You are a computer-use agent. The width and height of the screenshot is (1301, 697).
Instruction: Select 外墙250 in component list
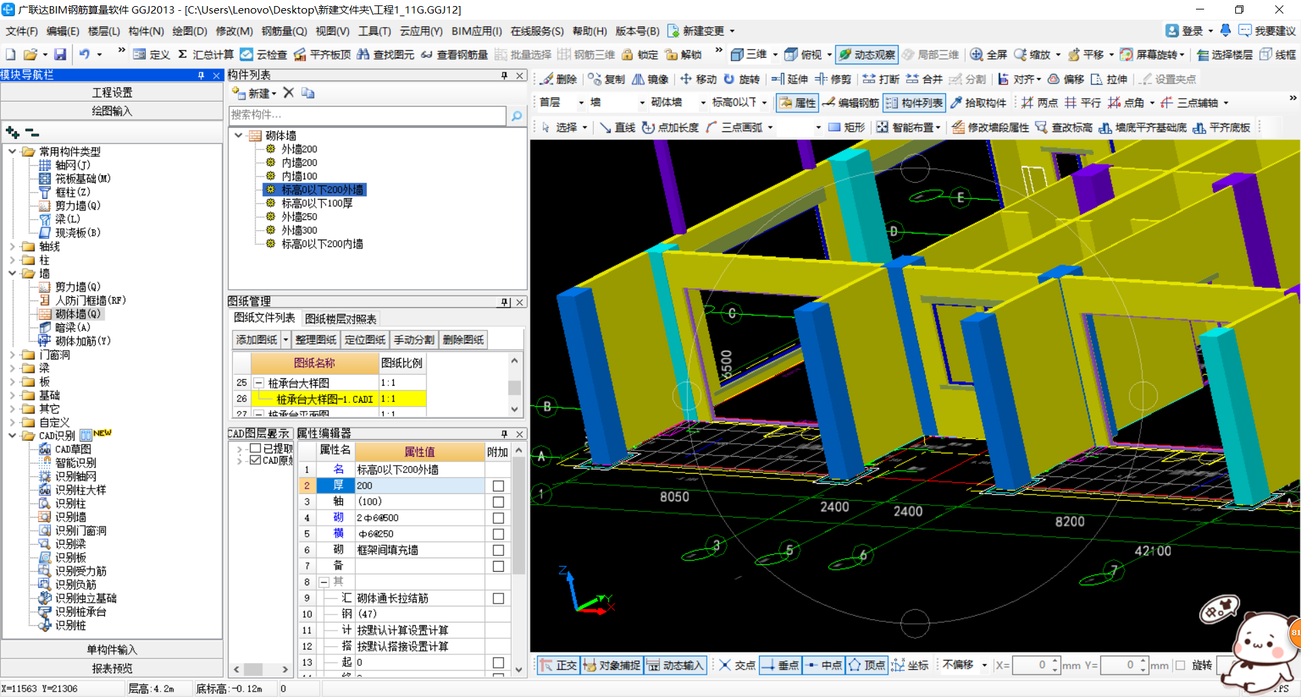(x=300, y=217)
